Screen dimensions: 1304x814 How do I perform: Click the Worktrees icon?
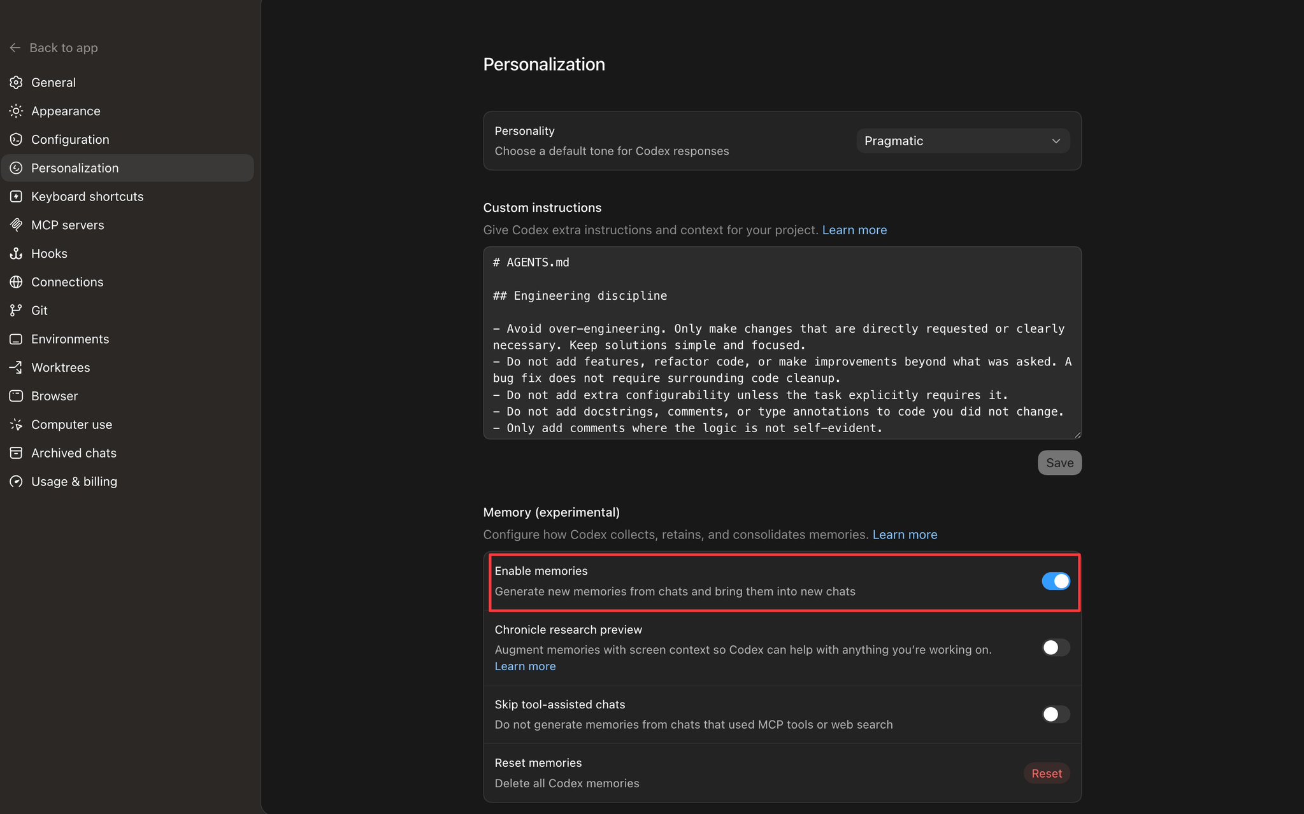point(16,368)
